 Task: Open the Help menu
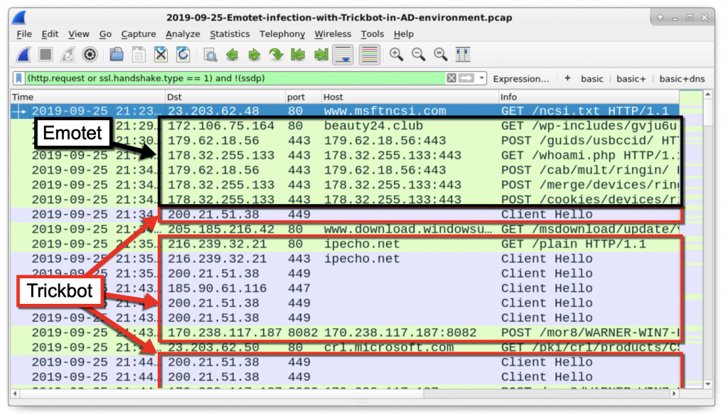pyautogui.click(x=404, y=34)
